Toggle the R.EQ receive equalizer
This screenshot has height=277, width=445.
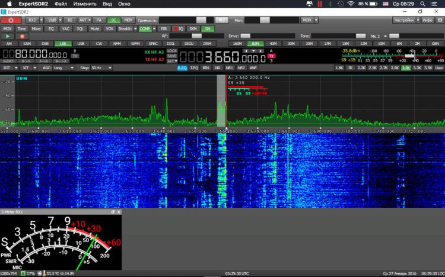click(182, 68)
